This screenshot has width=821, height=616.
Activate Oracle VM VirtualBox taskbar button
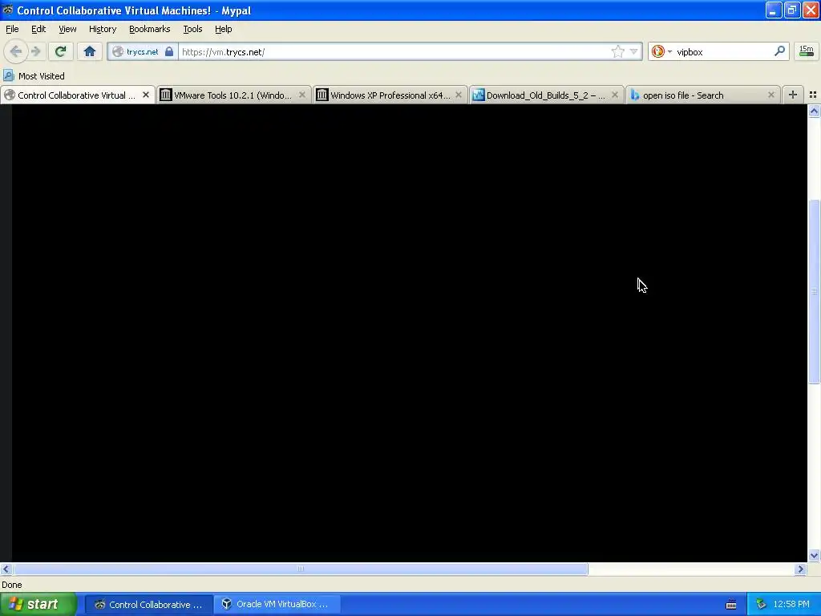[x=277, y=605]
